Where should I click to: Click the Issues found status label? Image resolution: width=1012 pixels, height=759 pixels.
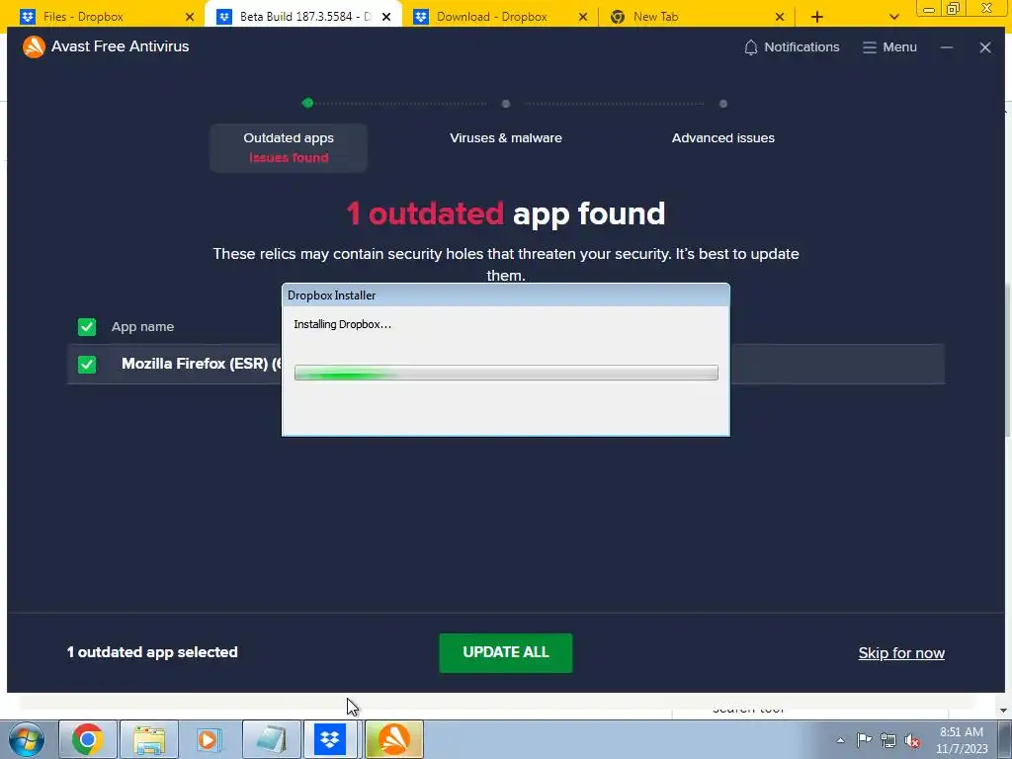click(x=289, y=157)
